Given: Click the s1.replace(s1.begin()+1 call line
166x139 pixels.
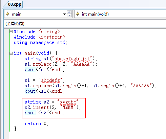Looking at the screenshot, I should click(91, 86).
